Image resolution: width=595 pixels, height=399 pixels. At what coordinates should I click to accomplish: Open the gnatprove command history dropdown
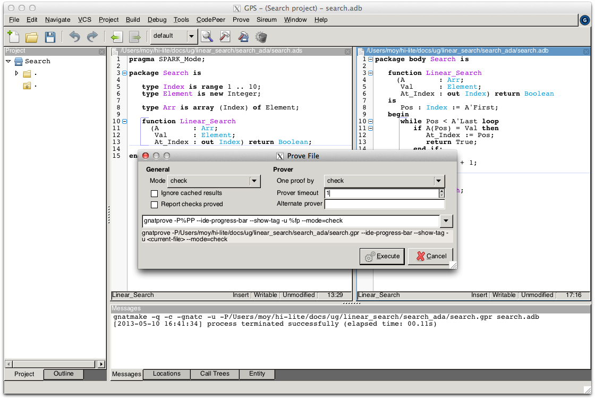[x=446, y=220]
